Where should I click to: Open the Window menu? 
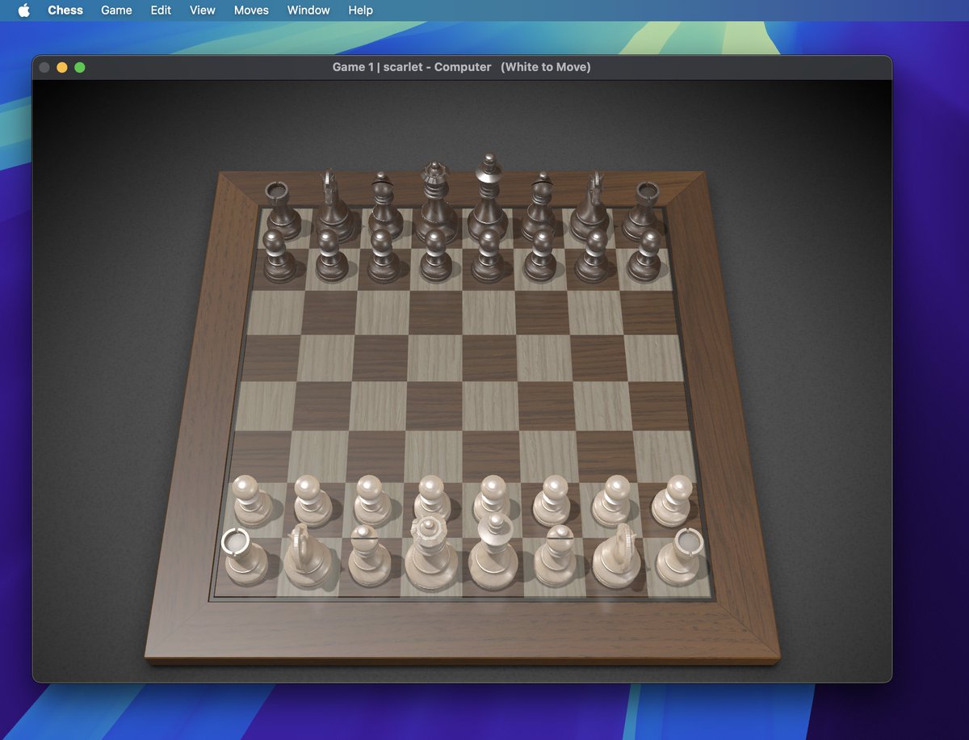tap(308, 11)
